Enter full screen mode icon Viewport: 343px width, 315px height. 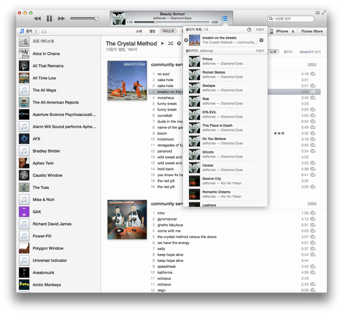pos(323,13)
